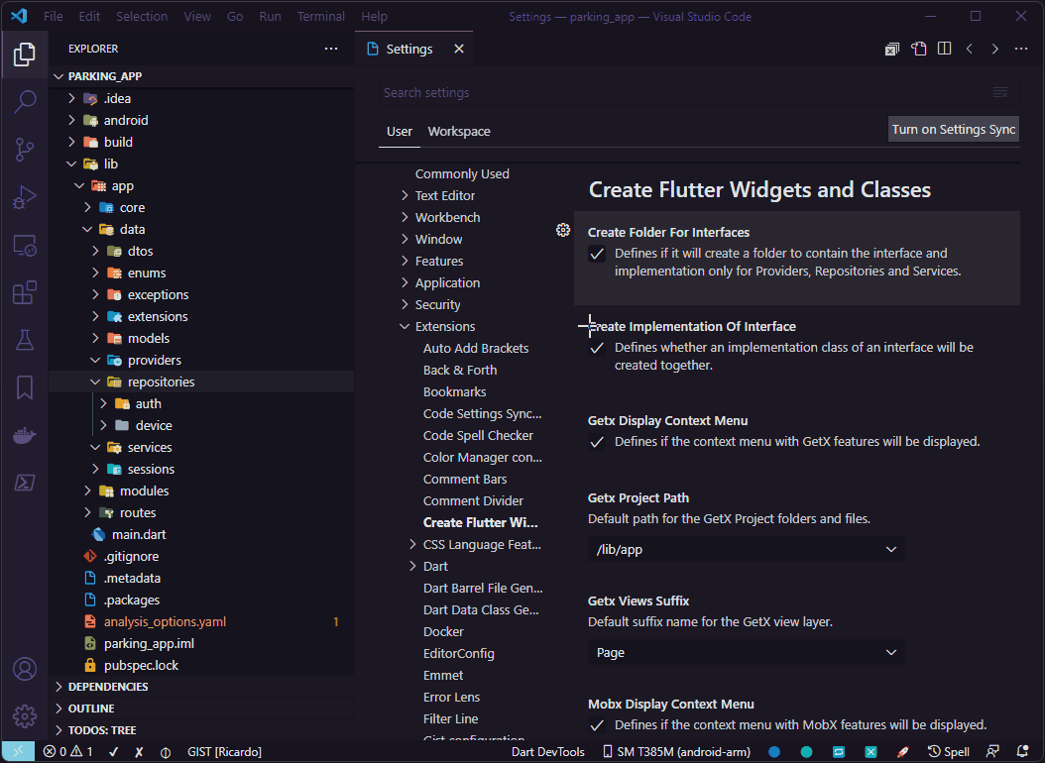
Task: Open the Selection menu
Action: 142,16
